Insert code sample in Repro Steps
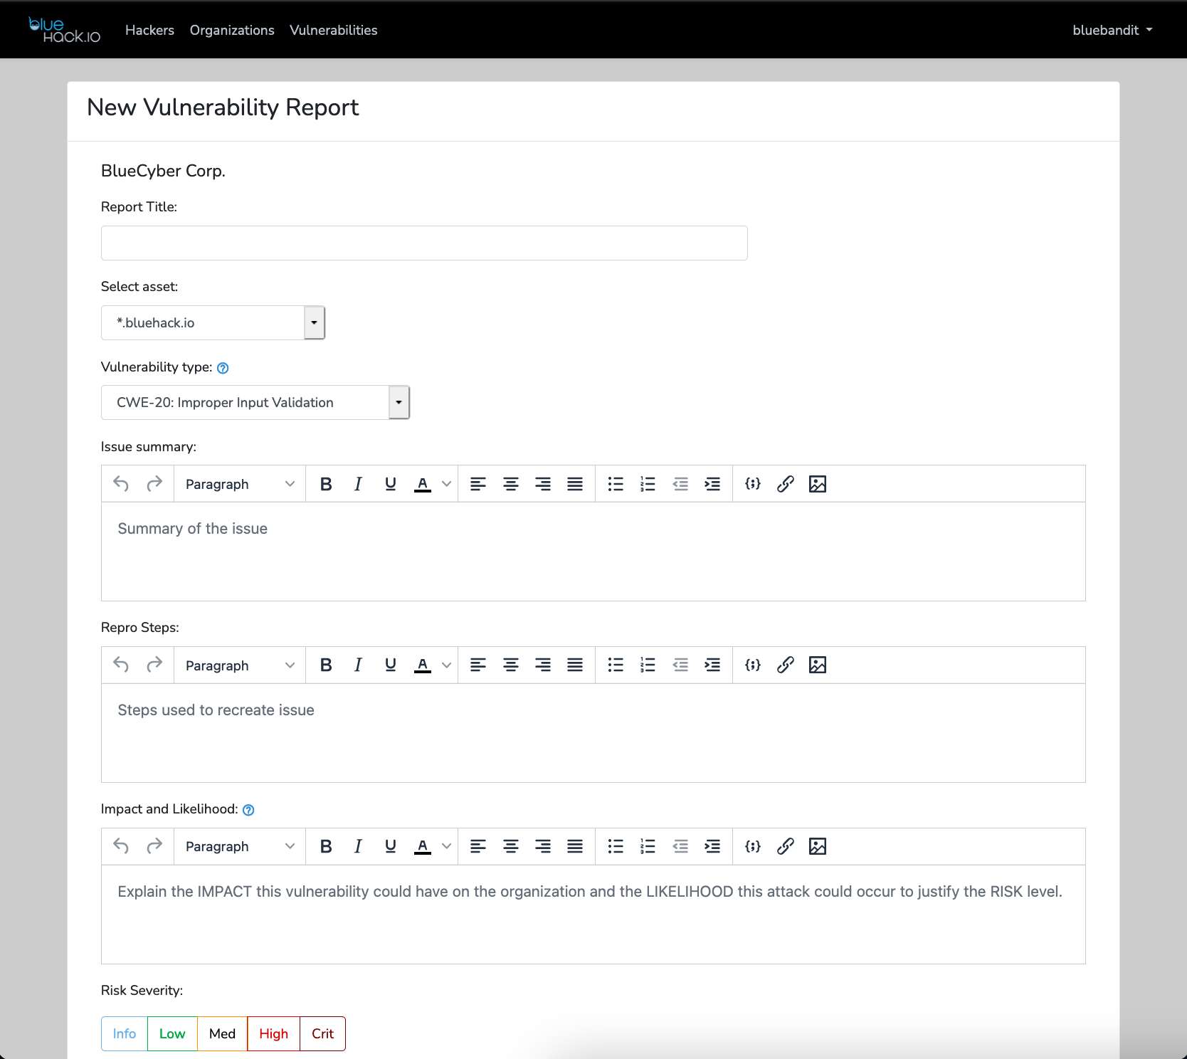 (x=753, y=665)
